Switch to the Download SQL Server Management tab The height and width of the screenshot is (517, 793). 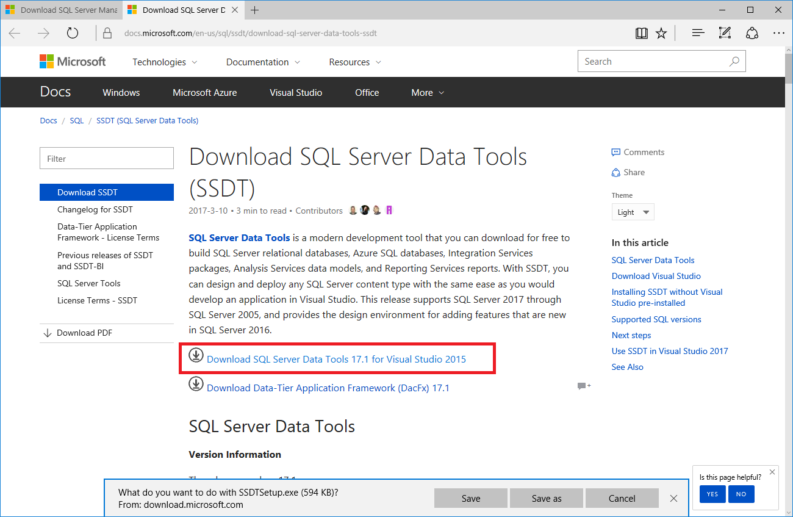(x=61, y=10)
